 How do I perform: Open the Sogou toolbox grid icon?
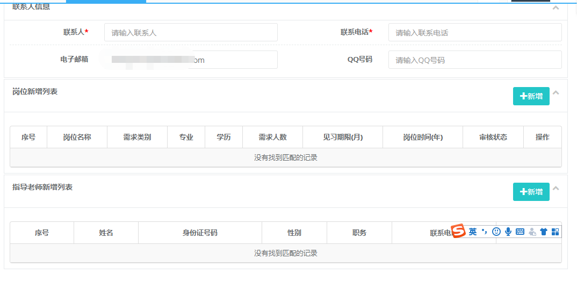pyautogui.click(x=556, y=232)
